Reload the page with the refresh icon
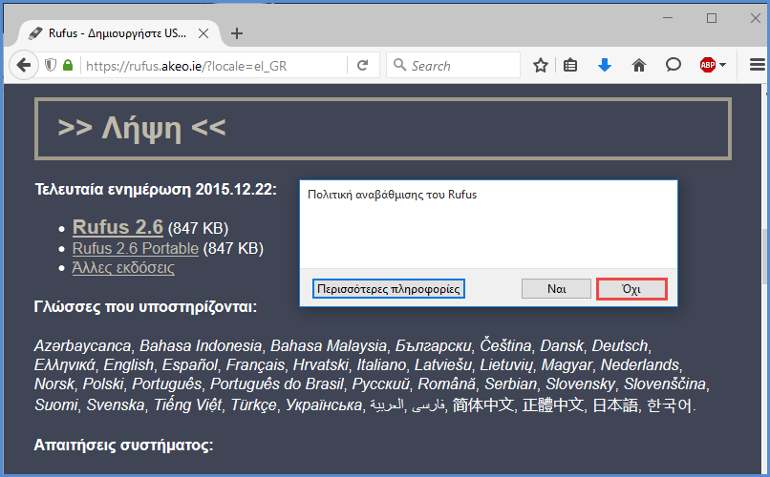Screen dimensions: 770x477 pyautogui.click(x=362, y=65)
